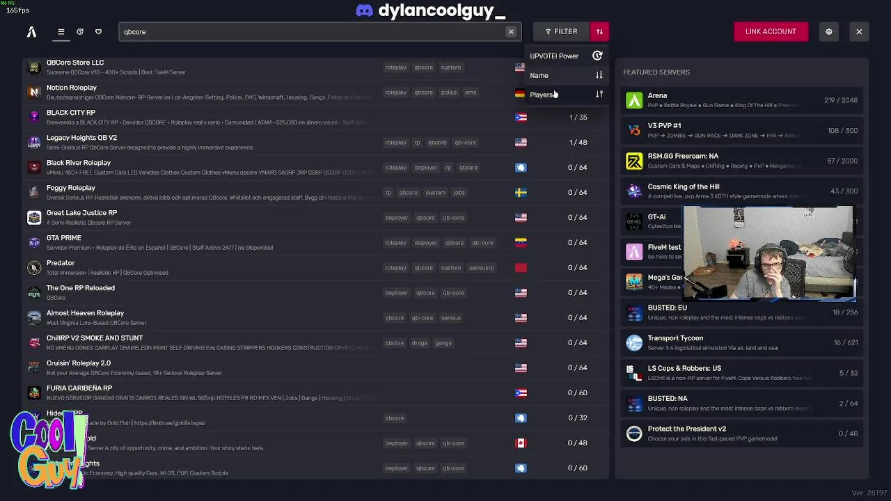Click the jobs tag on Foggy Roleplay
Image resolution: width=891 pixels, height=501 pixels.
(x=459, y=193)
